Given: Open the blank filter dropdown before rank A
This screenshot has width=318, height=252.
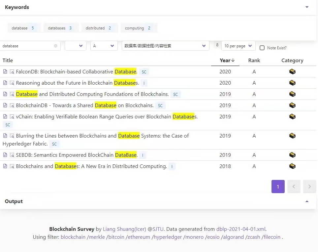Looking at the screenshot, I should 76,46.
